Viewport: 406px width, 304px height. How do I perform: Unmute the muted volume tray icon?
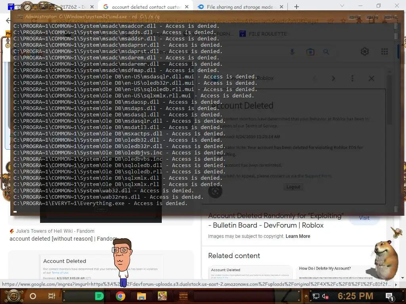325,296
